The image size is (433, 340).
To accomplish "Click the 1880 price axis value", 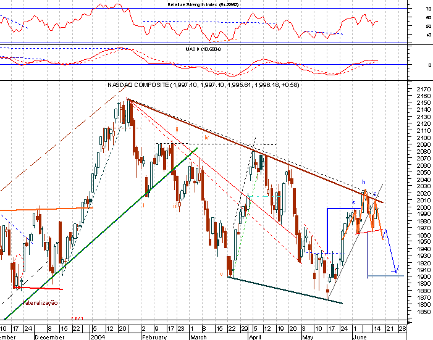I will (x=423, y=291).
